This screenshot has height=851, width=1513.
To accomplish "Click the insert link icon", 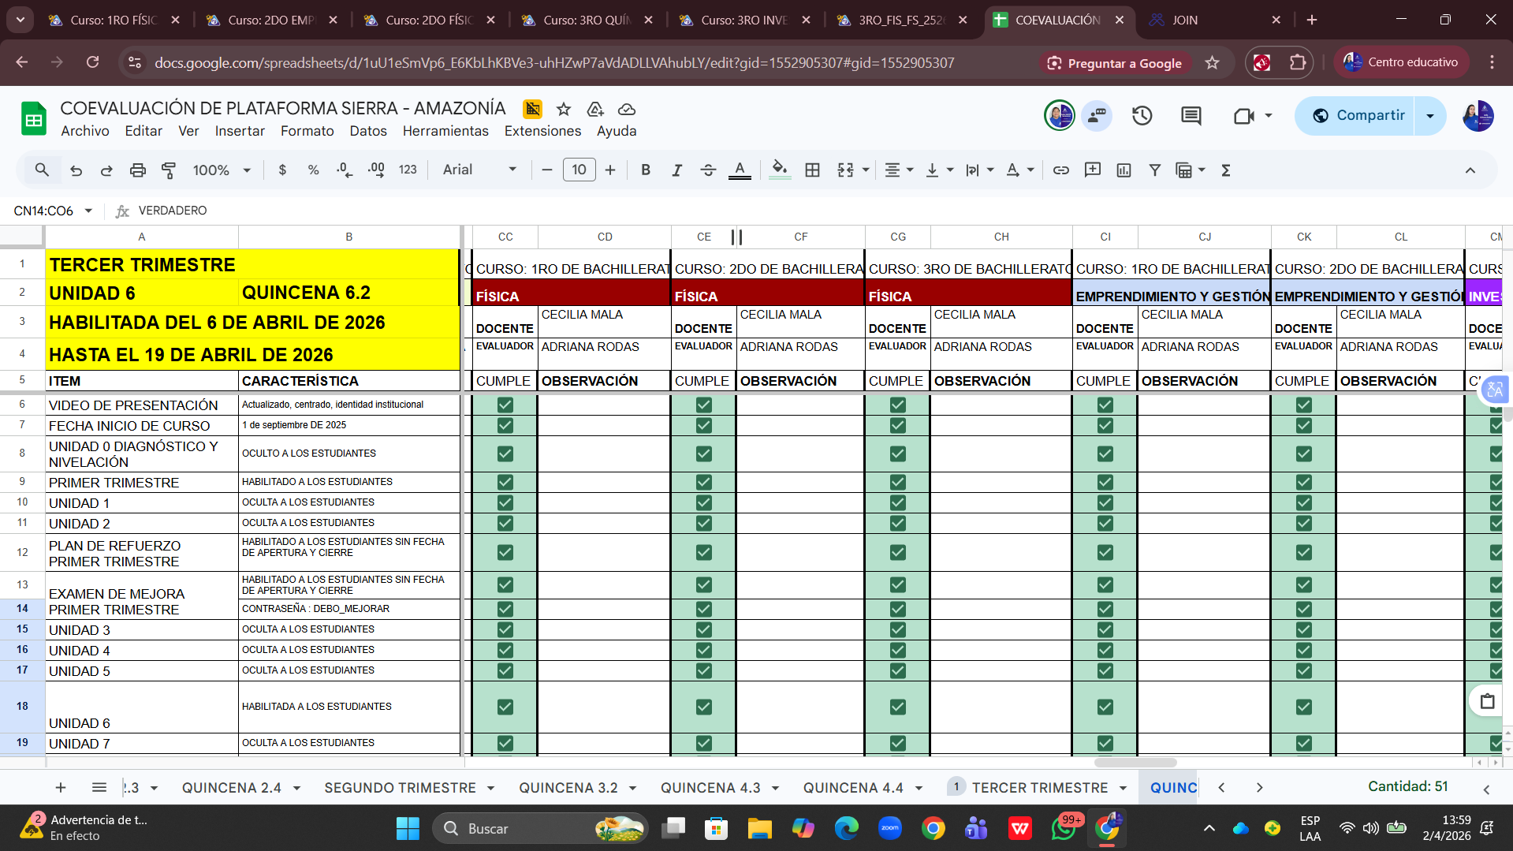I will [x=1060, y=170].
